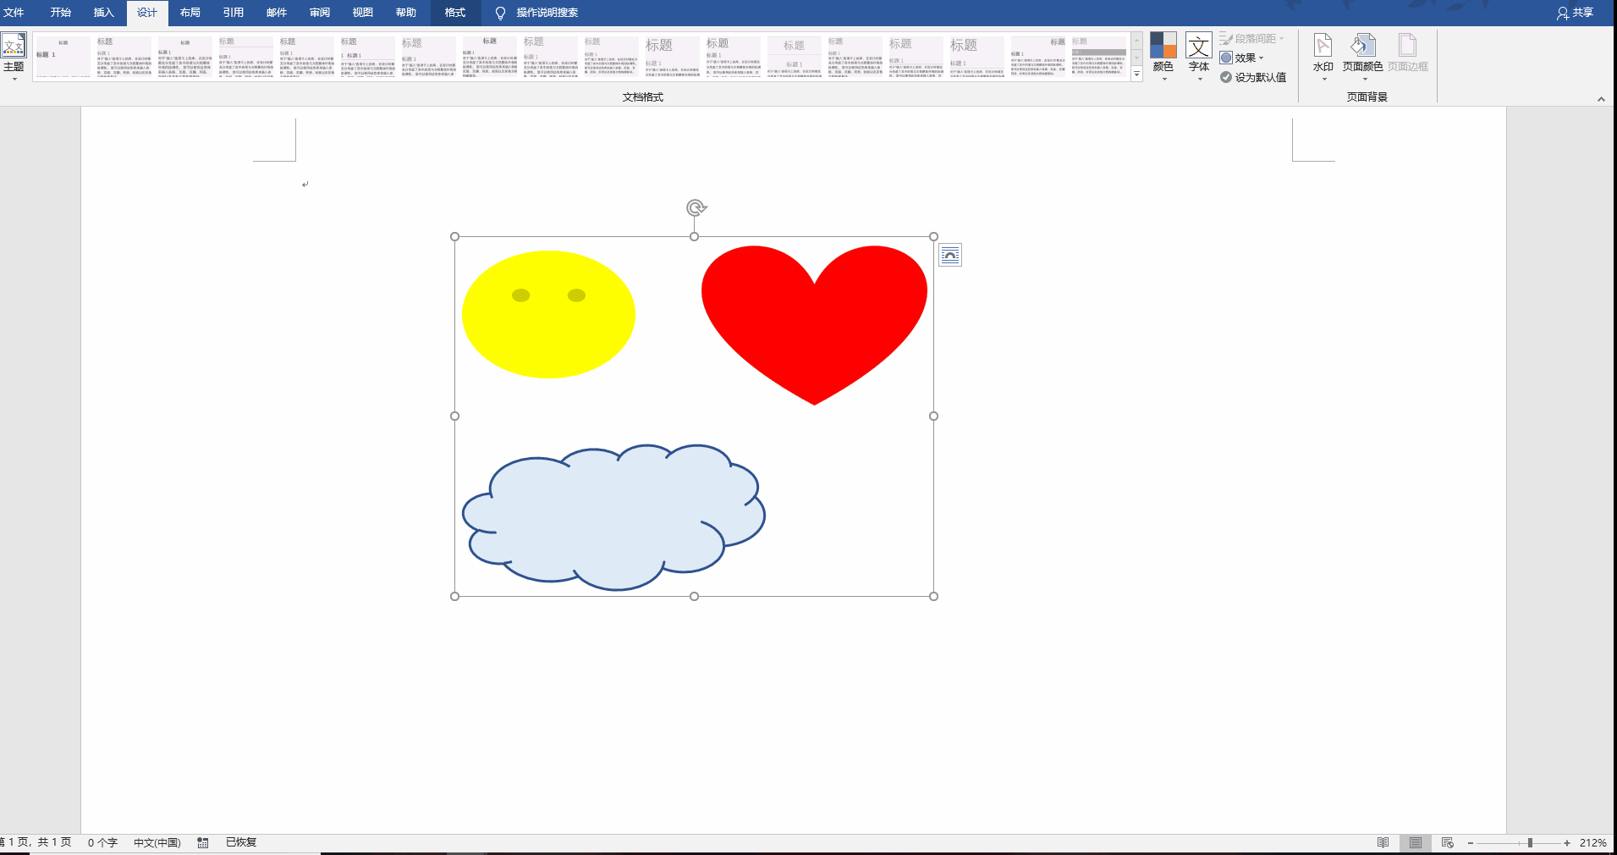This screenshot has width=1617, height=855.
Task: Open the 帮助 help tab
Action: (406, 13)
